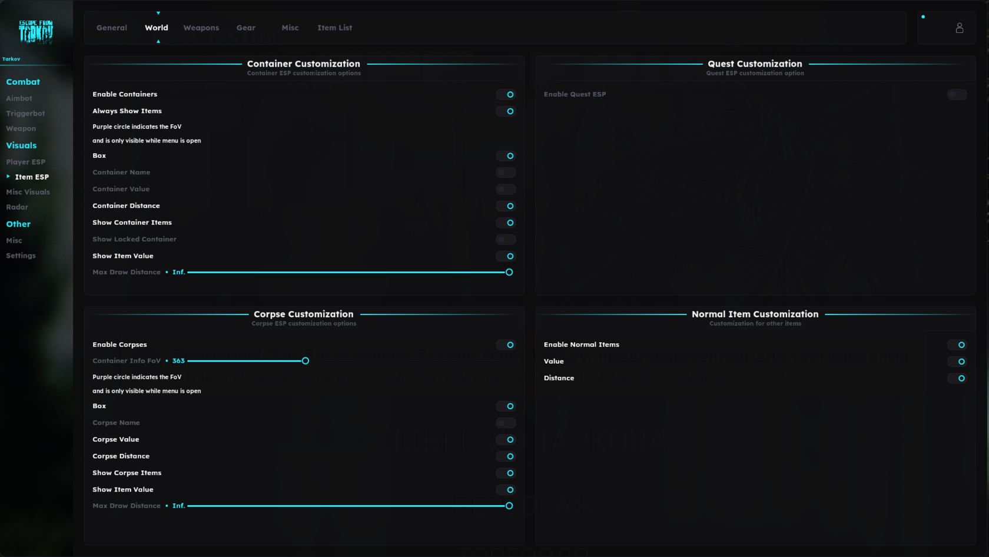Image resolution: width=989 pixels, height=557 pixels.
Task: Toggle container Box switch
Action: tap(506, 156)
